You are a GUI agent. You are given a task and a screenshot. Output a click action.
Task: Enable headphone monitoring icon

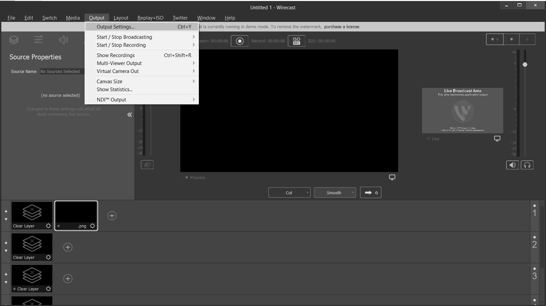point(527,165)
